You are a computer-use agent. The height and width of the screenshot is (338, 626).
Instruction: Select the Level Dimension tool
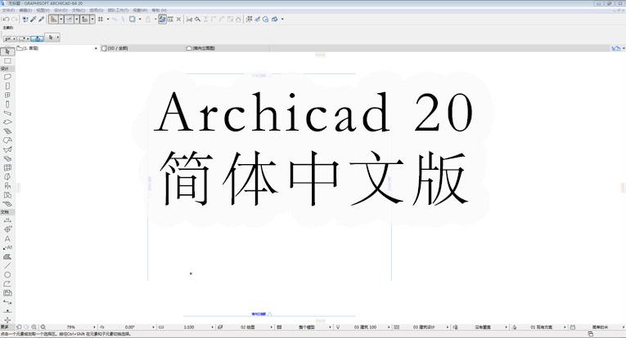point(7,229)
